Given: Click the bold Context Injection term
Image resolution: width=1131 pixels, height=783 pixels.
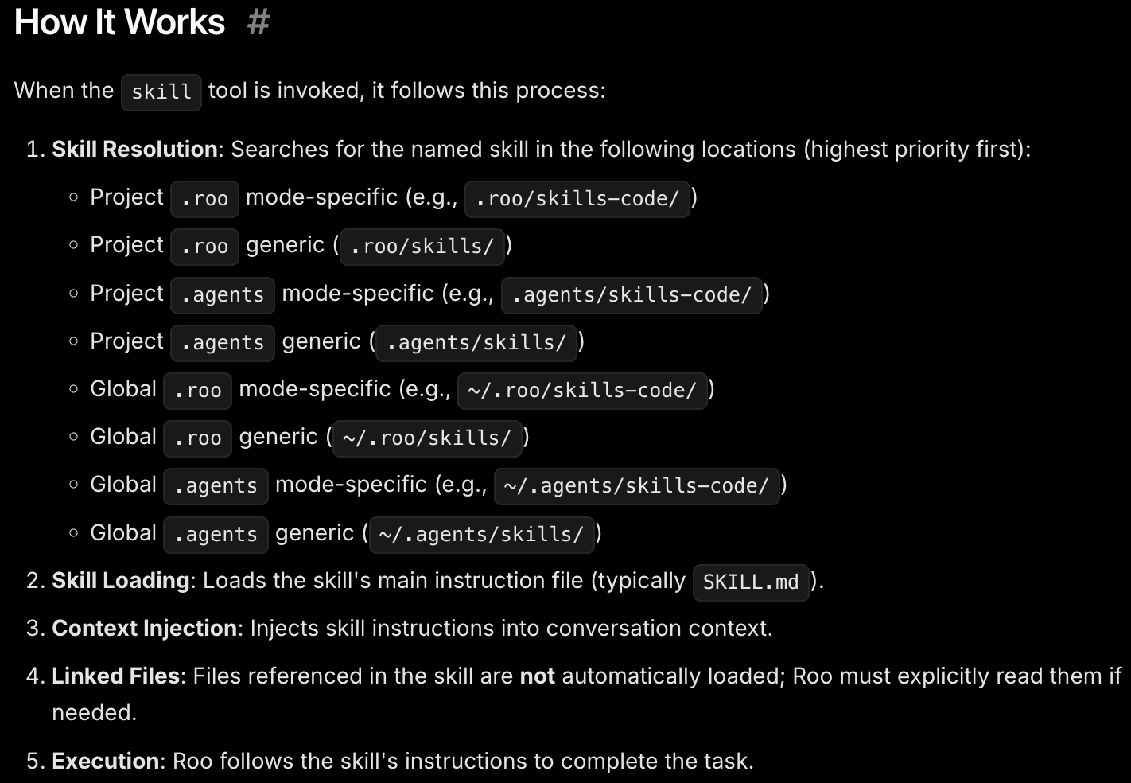Looking at the screenshot, I should [x=144, y=629].
